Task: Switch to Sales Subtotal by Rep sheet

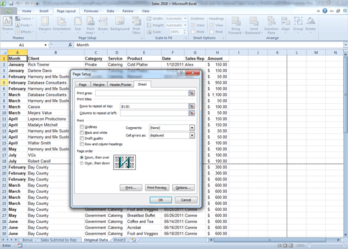Action: pos(58,240)
